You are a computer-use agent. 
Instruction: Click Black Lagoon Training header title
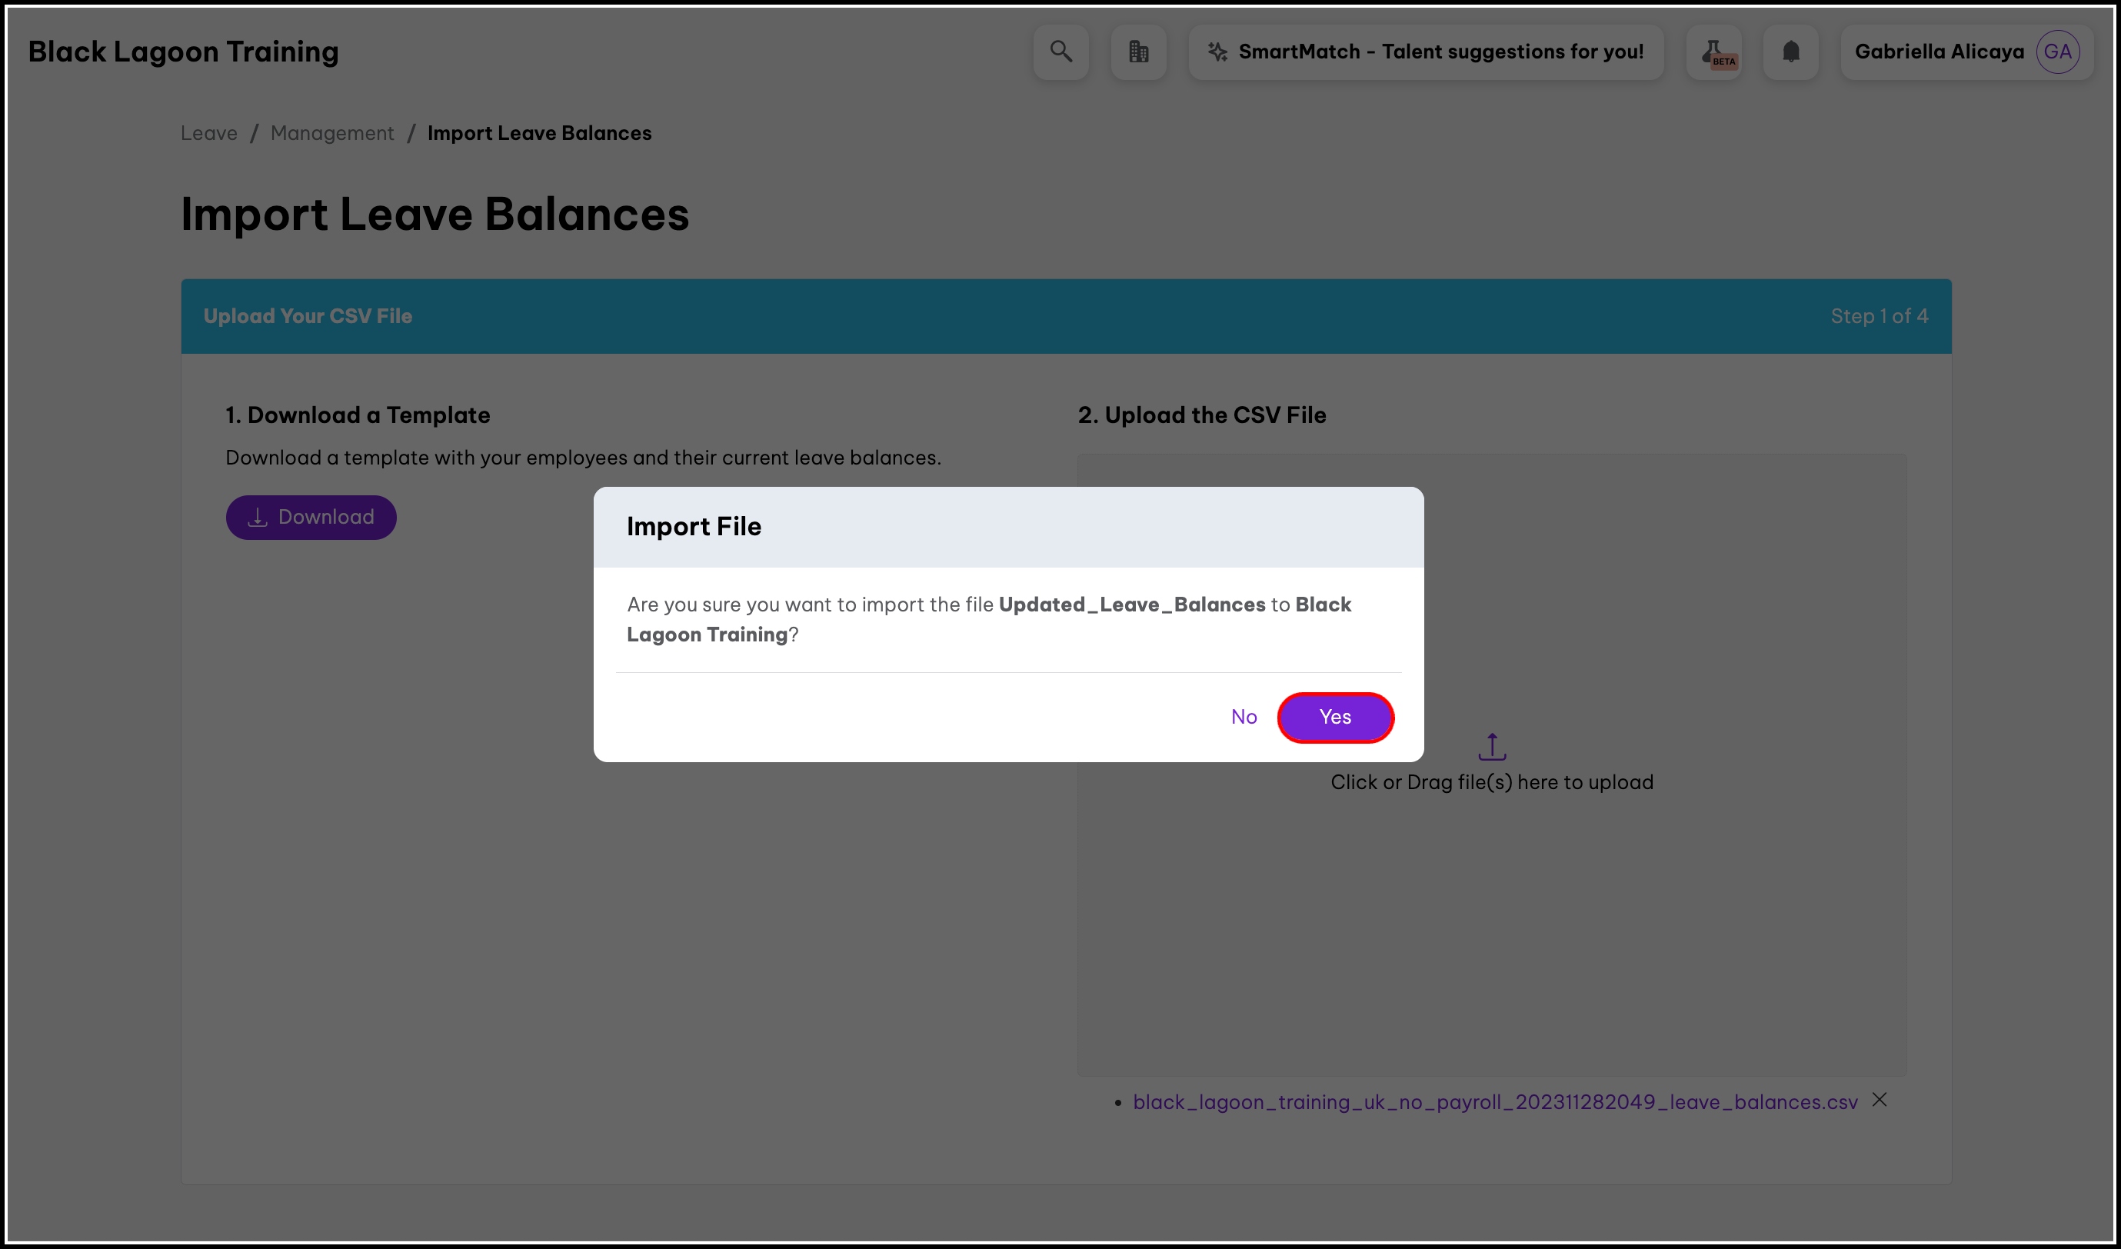[184, 52]
